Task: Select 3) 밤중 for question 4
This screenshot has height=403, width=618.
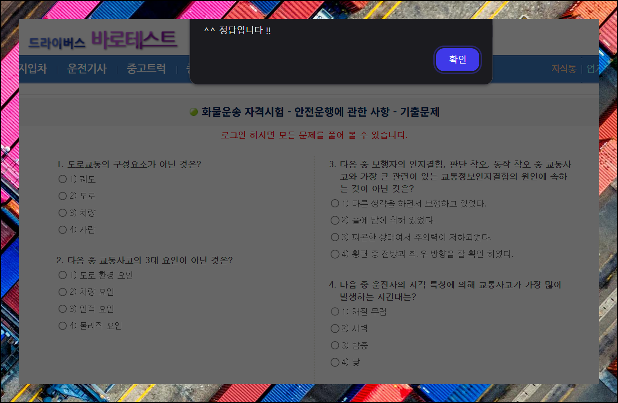Action: [x=335, y=345]
